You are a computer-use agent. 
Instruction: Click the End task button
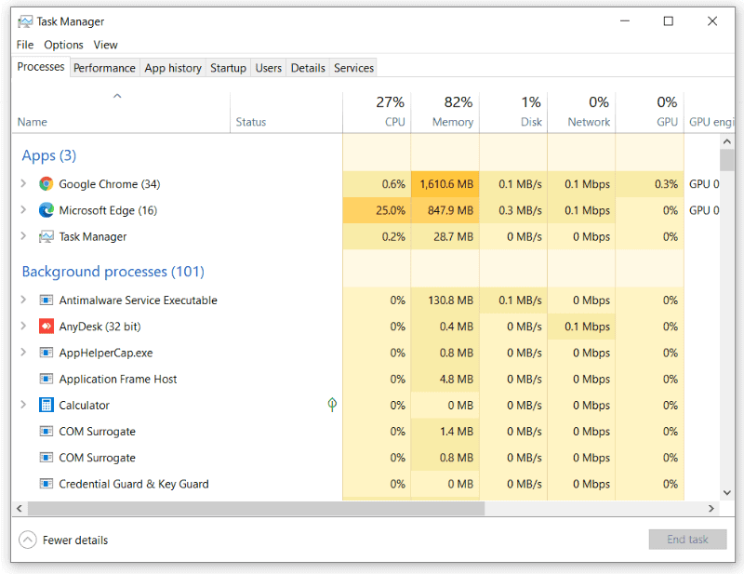pyautogui.click(x=687, y=540)
